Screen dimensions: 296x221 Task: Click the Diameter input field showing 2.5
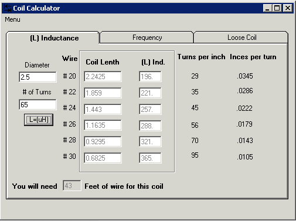click(38, 77)
